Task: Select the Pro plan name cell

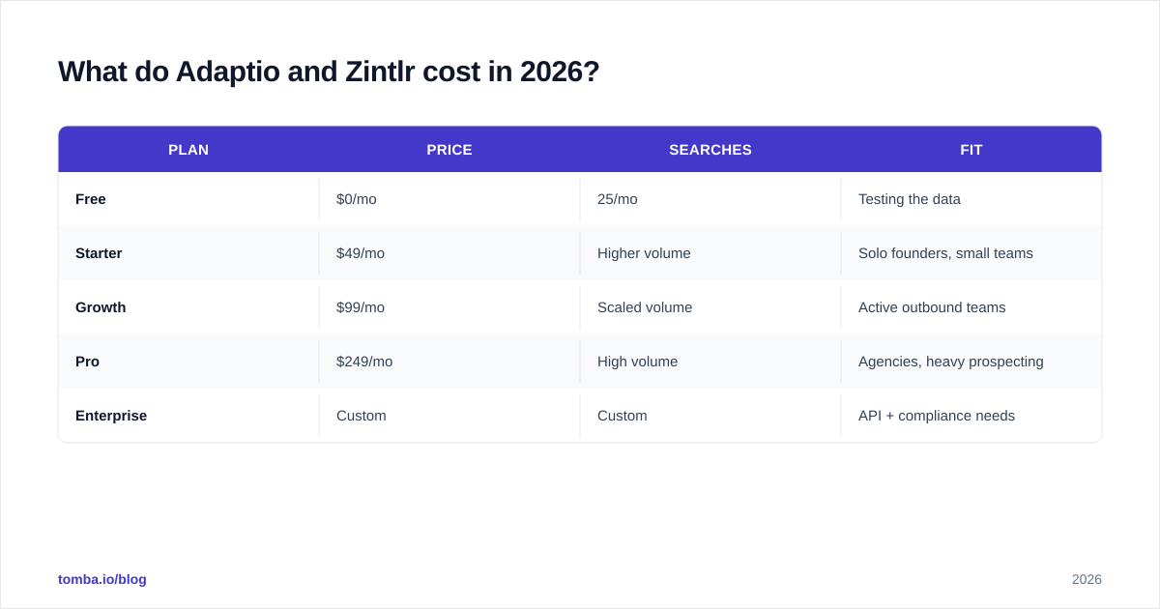Action: (188, 362)
